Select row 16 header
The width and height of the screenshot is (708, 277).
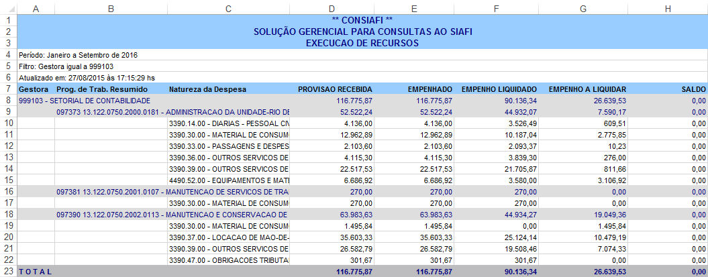tap(9, 191)
